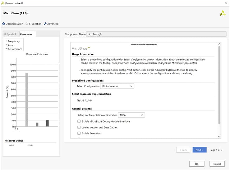Screen dimensions: 230x171
Task: Open the Select Configuration dropdown
Action: point(117,86)
